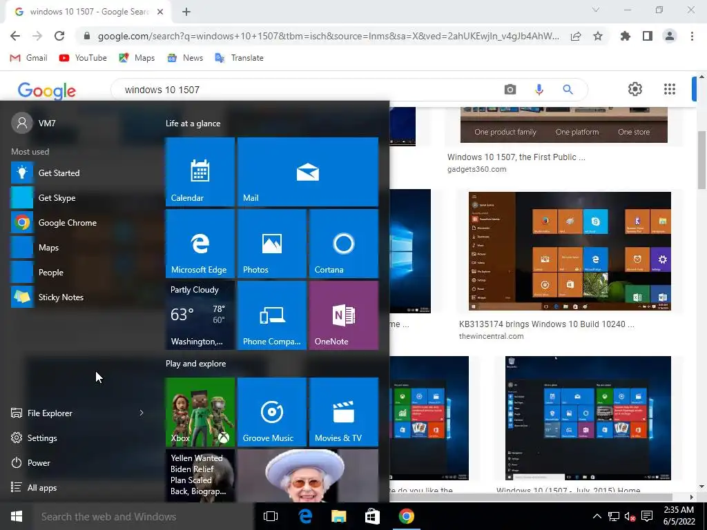Screen dimensions: 707x530
Task: Open the Groove Music tile
Action: click(271, 412)
